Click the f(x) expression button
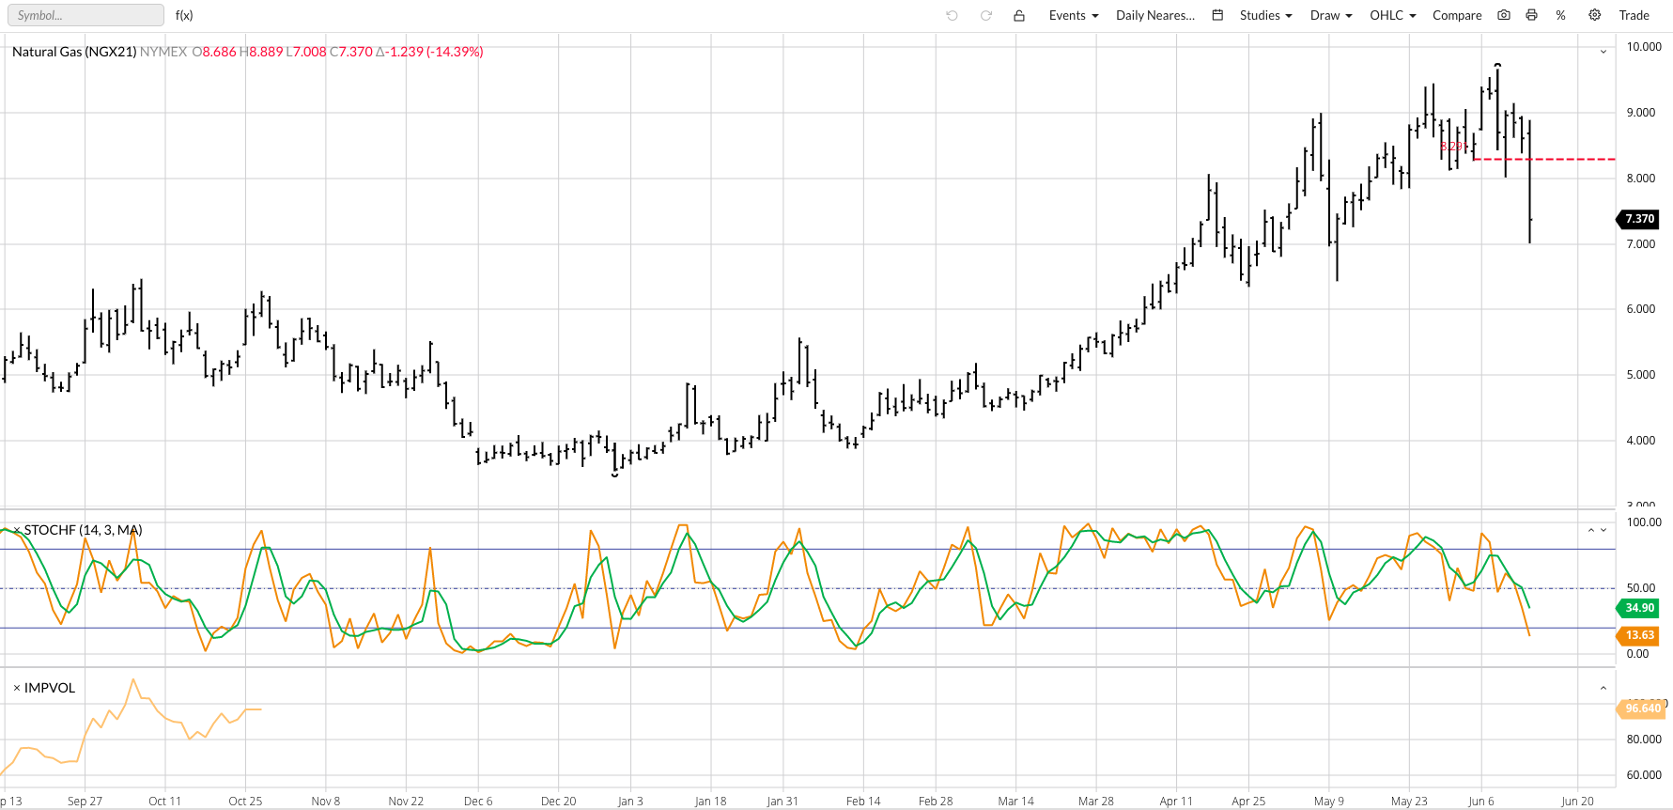Viewport: 1673px width, 810px height. click(184, 15)
